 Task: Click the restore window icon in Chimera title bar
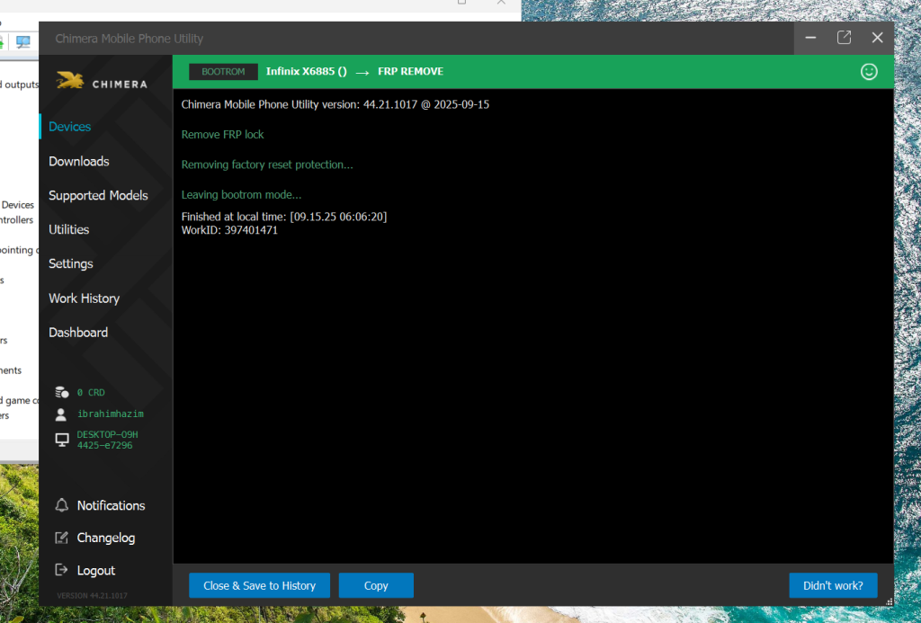844,38
